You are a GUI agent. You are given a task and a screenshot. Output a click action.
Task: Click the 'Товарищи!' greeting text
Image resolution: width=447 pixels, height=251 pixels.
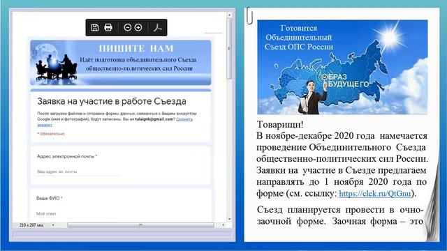click(x=280, y=125)
